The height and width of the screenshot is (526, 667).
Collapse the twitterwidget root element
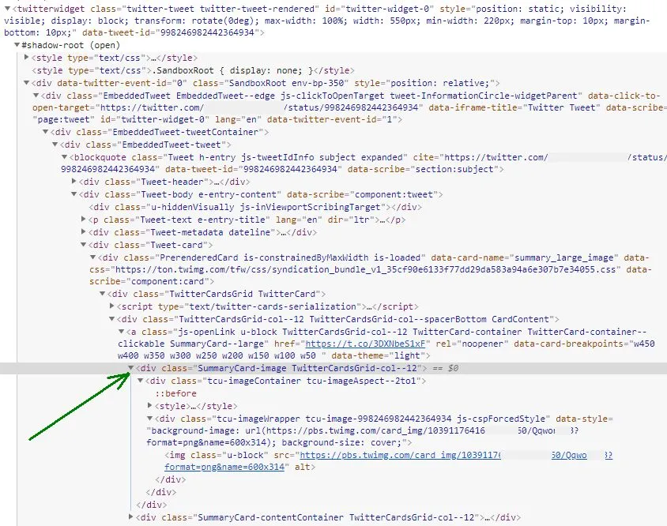tap(7, 9)
